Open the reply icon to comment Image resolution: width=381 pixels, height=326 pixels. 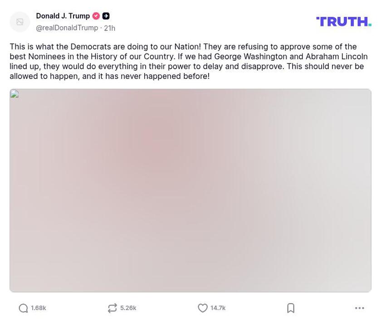(22, 307)
